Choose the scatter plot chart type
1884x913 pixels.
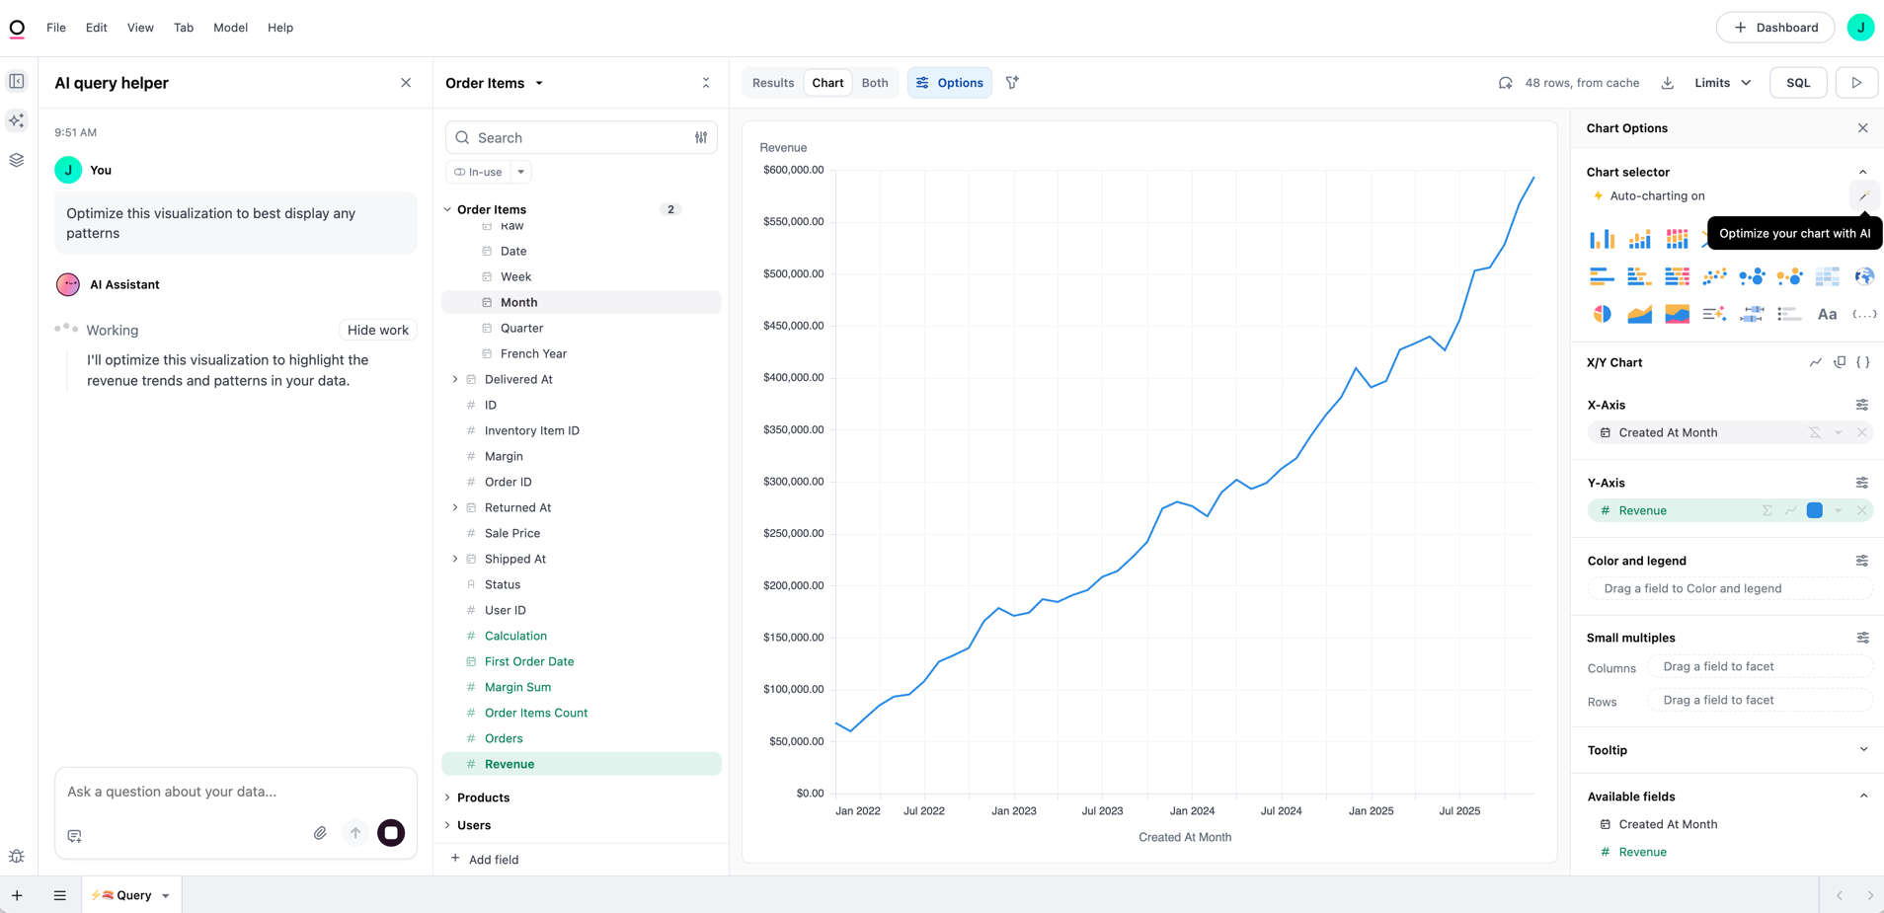point(1714,276)
